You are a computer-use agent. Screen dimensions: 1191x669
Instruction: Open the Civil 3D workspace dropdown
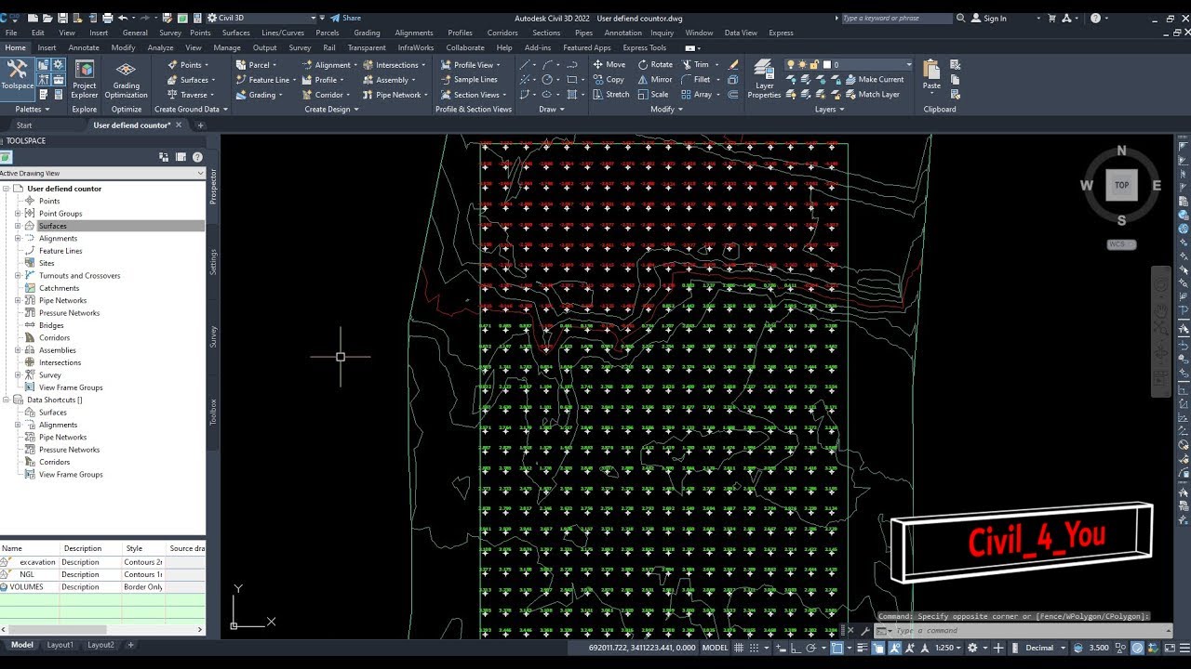(265, 18)
